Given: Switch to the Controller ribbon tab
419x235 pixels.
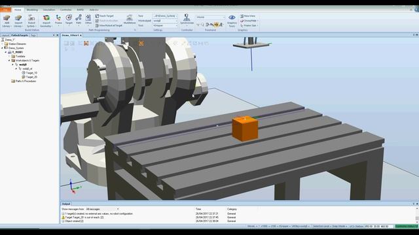Looking at the screenshot, I should click(x=65, y=10).
